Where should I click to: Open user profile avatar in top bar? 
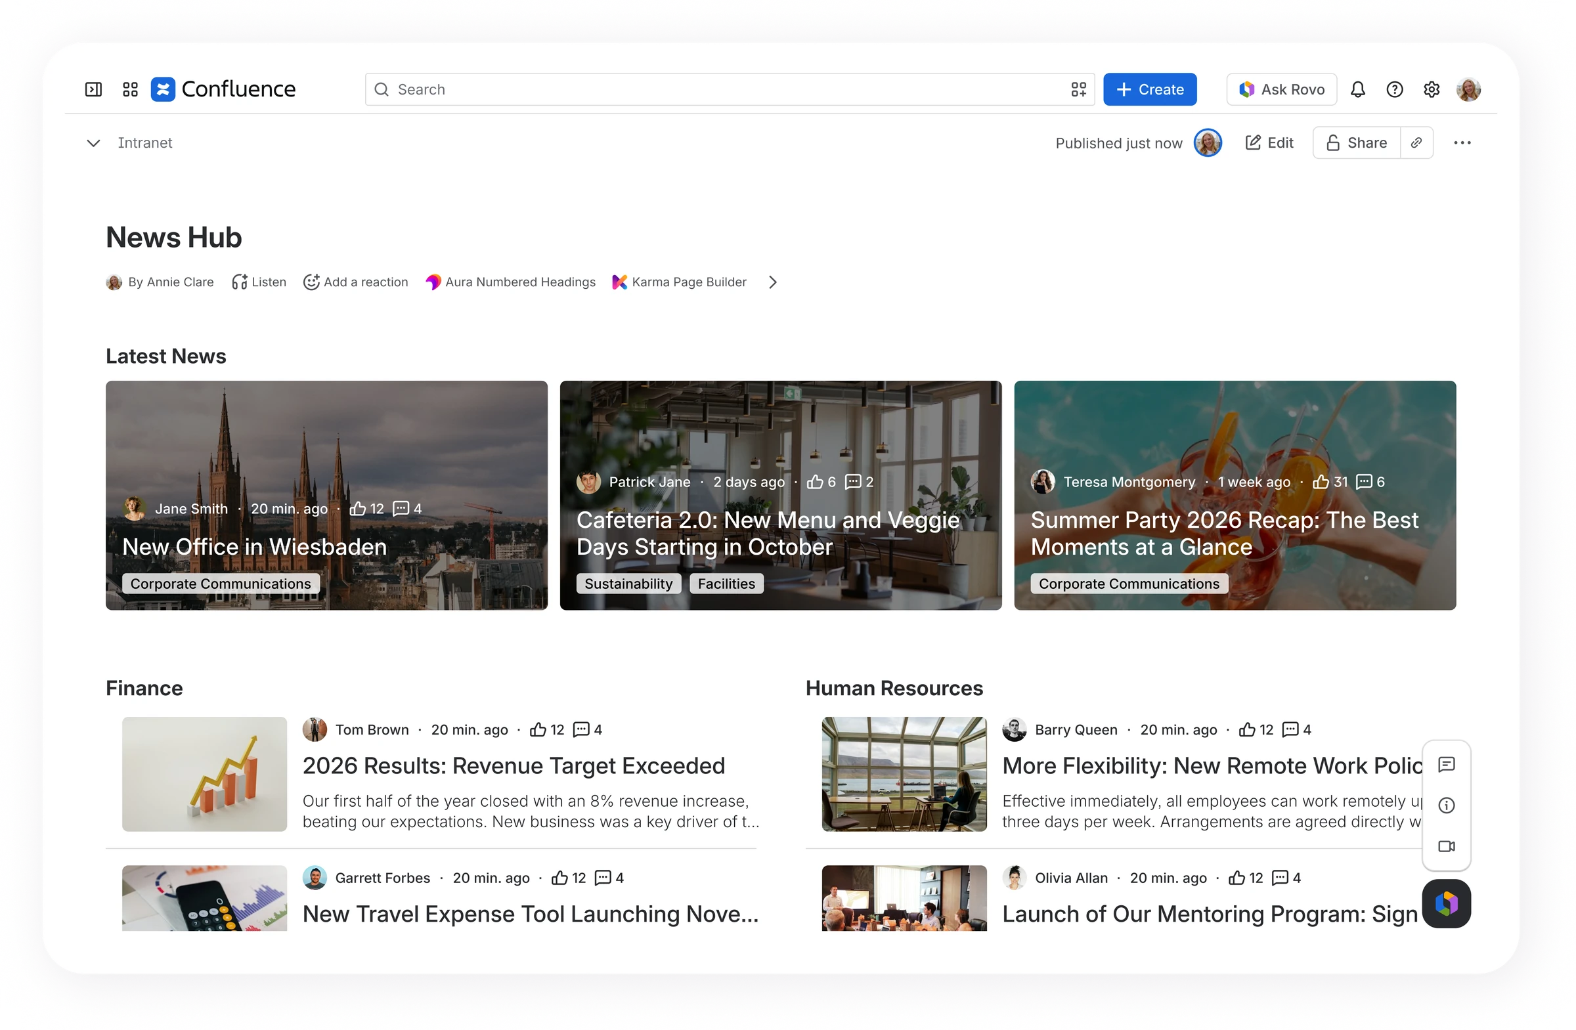coord(1469,89)
